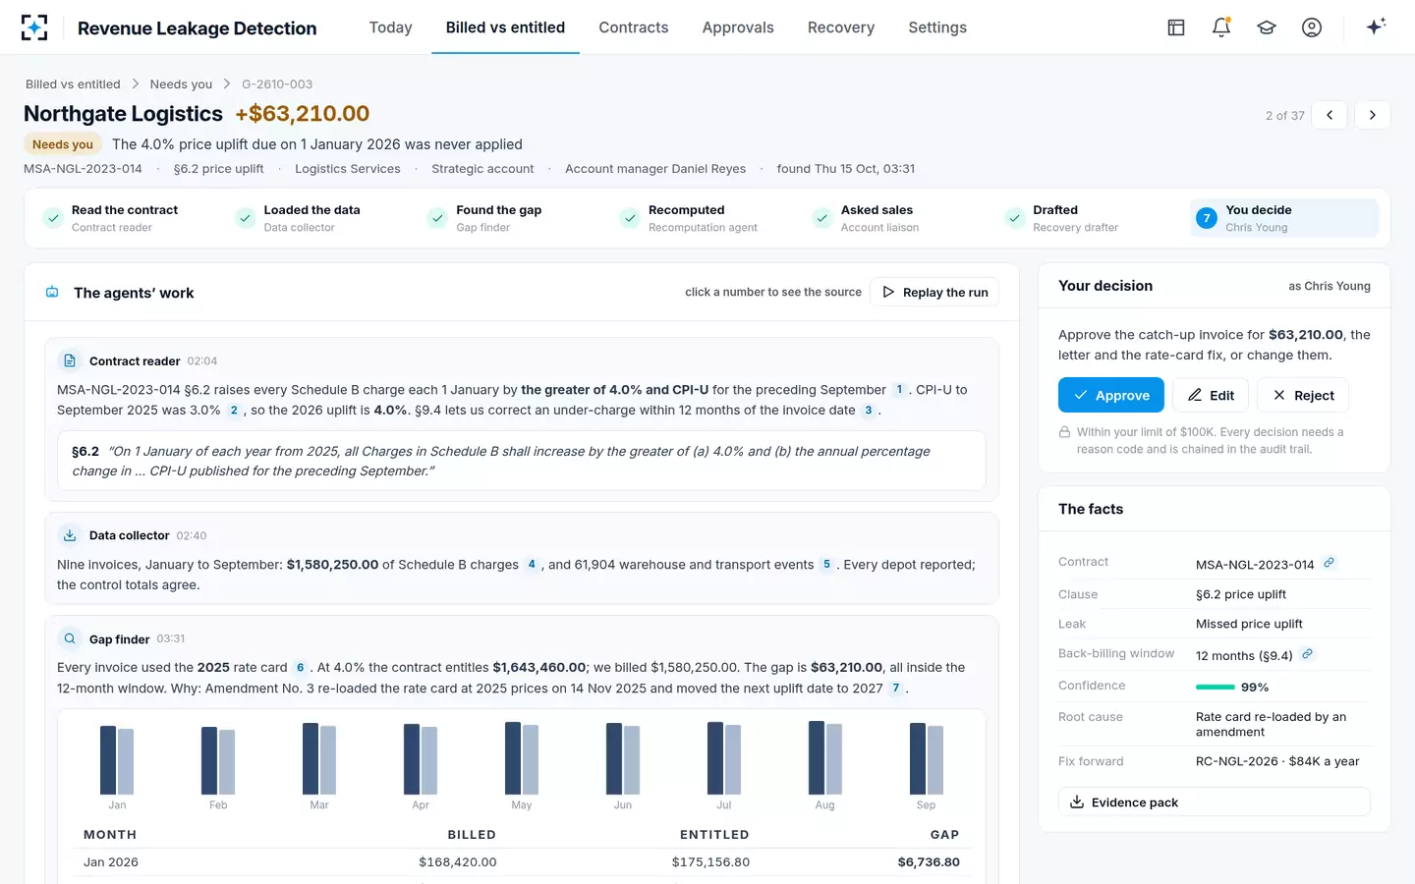This screenshot has width=1415, height=884.
Task: Open source number 2 after CPI-U 3.0%
Action: [234, 411]
